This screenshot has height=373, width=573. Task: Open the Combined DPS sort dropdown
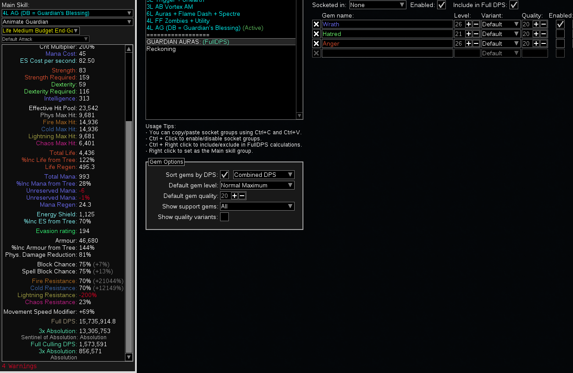coord(263,174)
